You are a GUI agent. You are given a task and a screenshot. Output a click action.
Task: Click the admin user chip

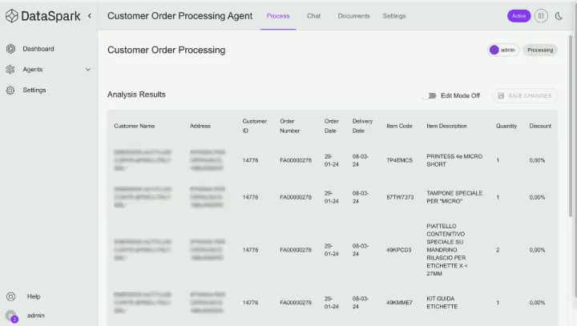(503, 50)
